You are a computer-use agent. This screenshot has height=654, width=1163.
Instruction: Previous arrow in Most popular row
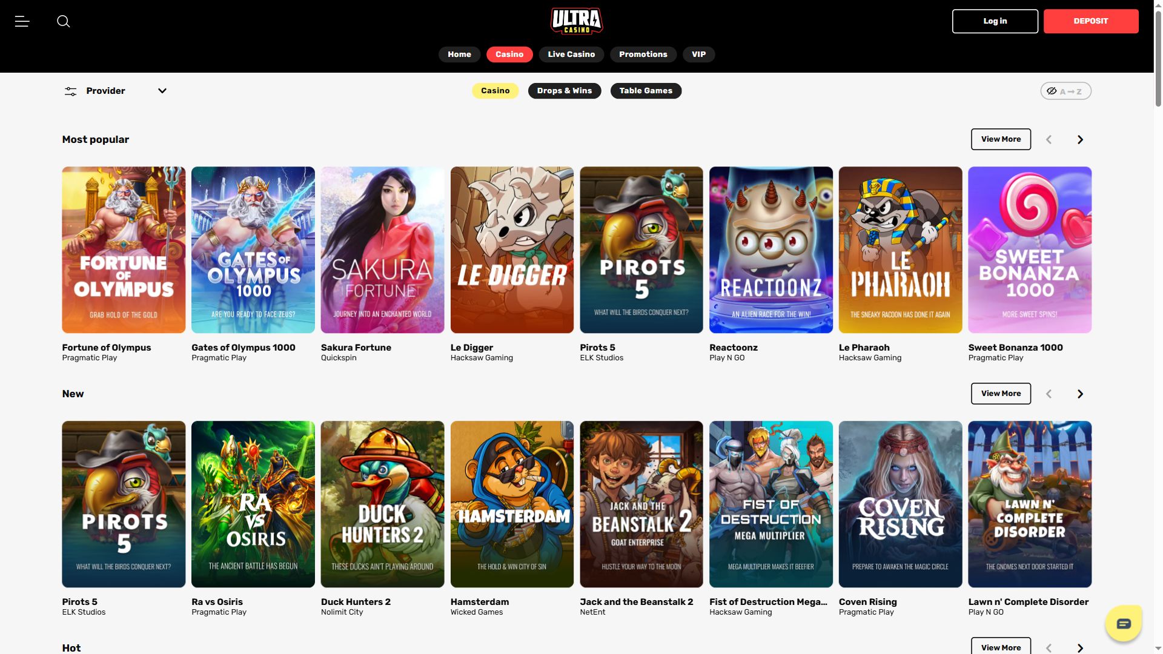[1049, 139]
